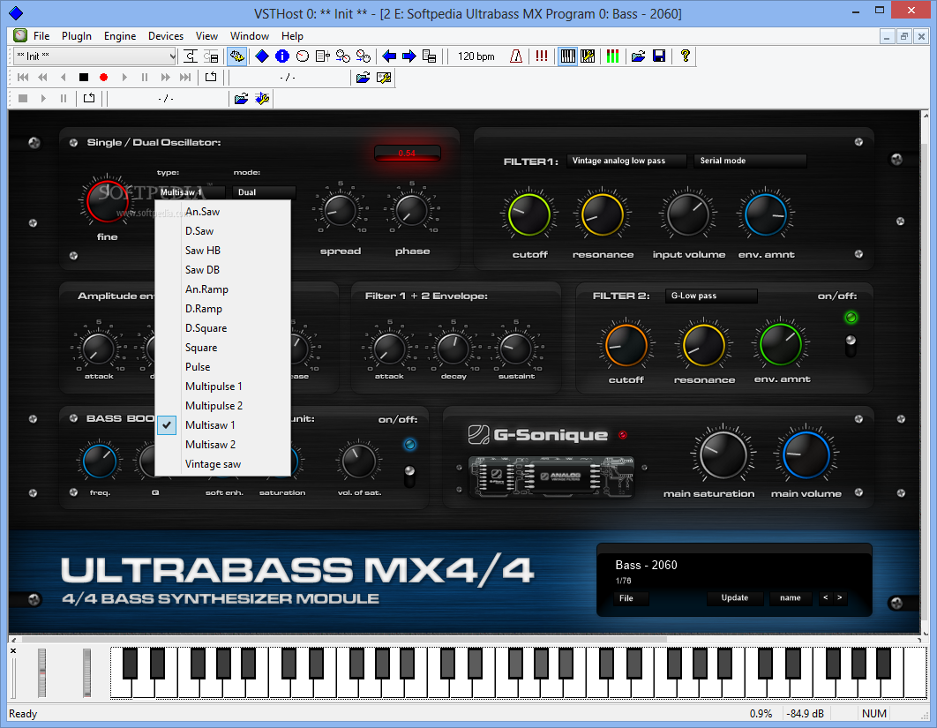Open the Filter 2 G-Low pass dropdown
This screenshot has width=937, height=728.
(711, 296)
